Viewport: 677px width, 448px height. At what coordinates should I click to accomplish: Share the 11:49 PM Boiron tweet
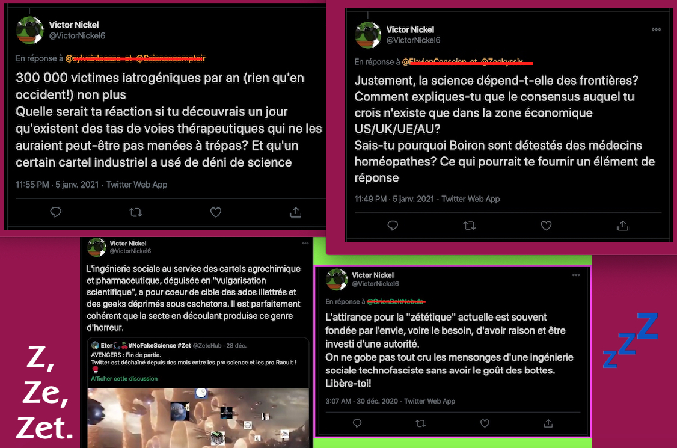623,226
